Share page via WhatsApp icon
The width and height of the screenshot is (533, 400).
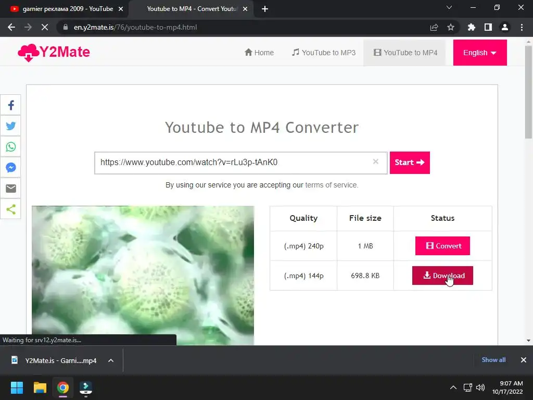(11, 146)
